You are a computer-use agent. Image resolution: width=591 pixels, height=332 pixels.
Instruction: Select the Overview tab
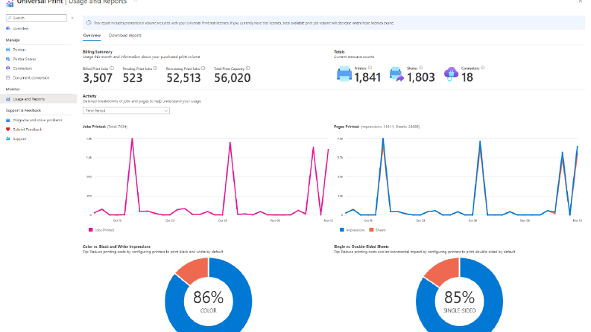(x=92, y=36)
